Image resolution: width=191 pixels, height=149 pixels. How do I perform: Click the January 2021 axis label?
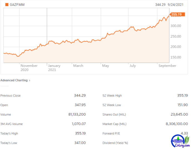click(x=54, y=68)
